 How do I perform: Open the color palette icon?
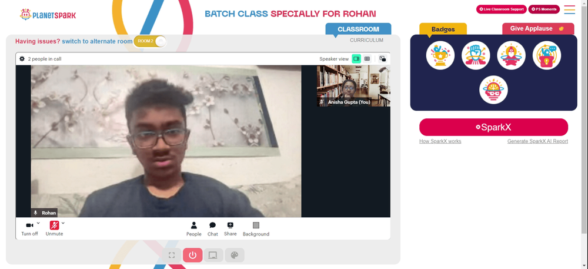click(x=235, y=255)
